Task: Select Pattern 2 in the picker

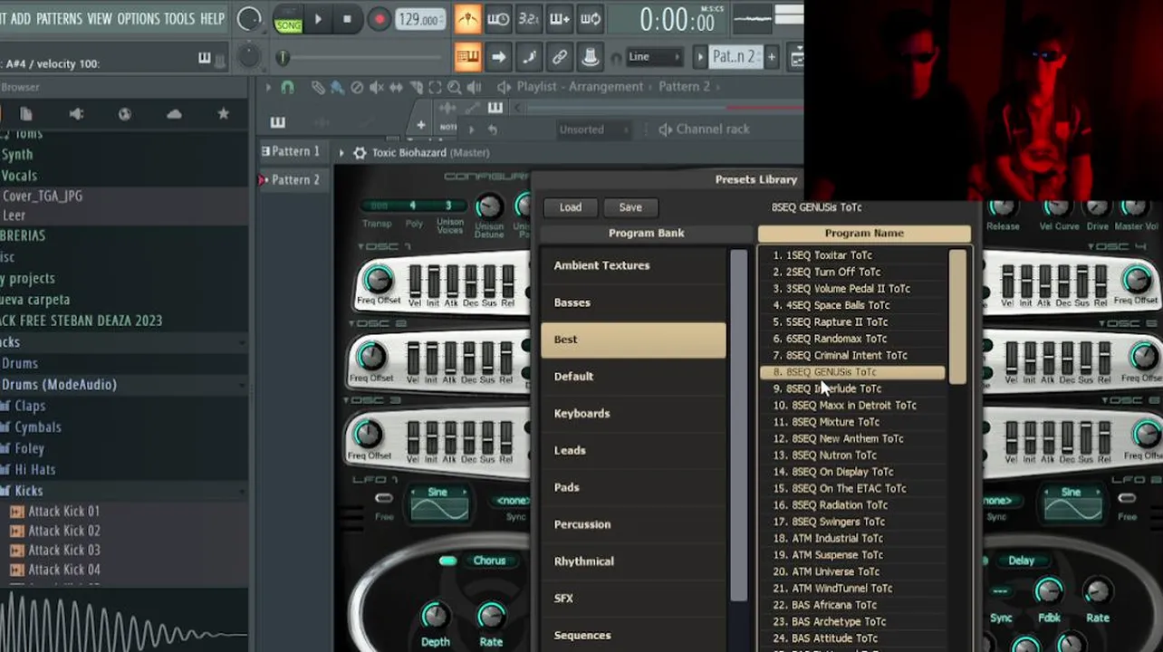Action: click(295, 179)
